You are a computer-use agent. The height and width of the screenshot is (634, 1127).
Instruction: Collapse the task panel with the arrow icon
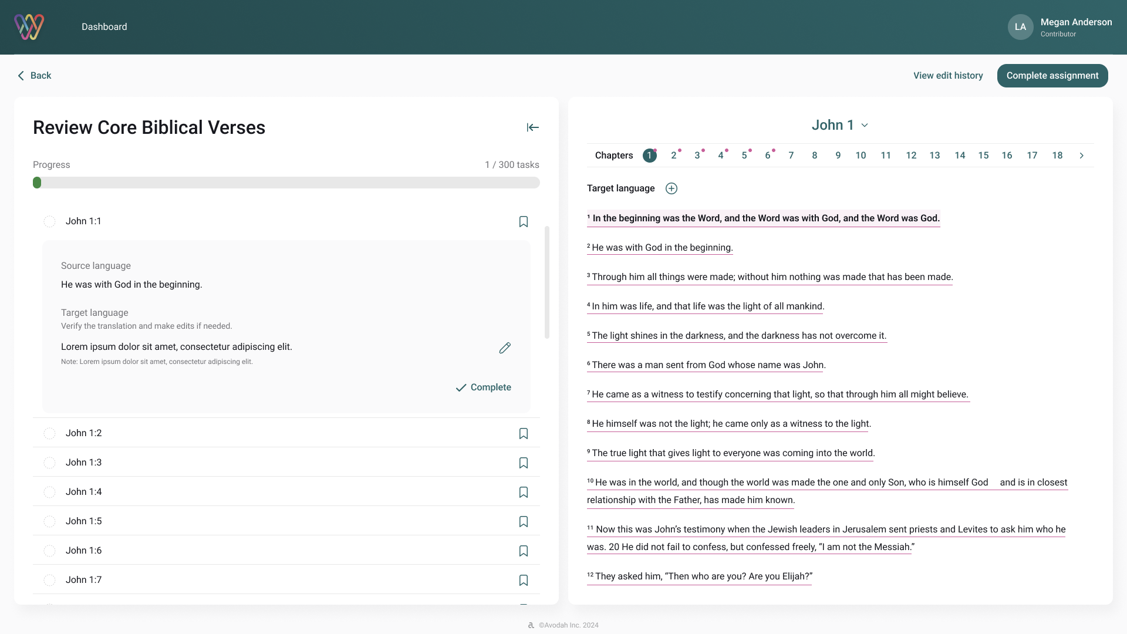tap(532, 127)
